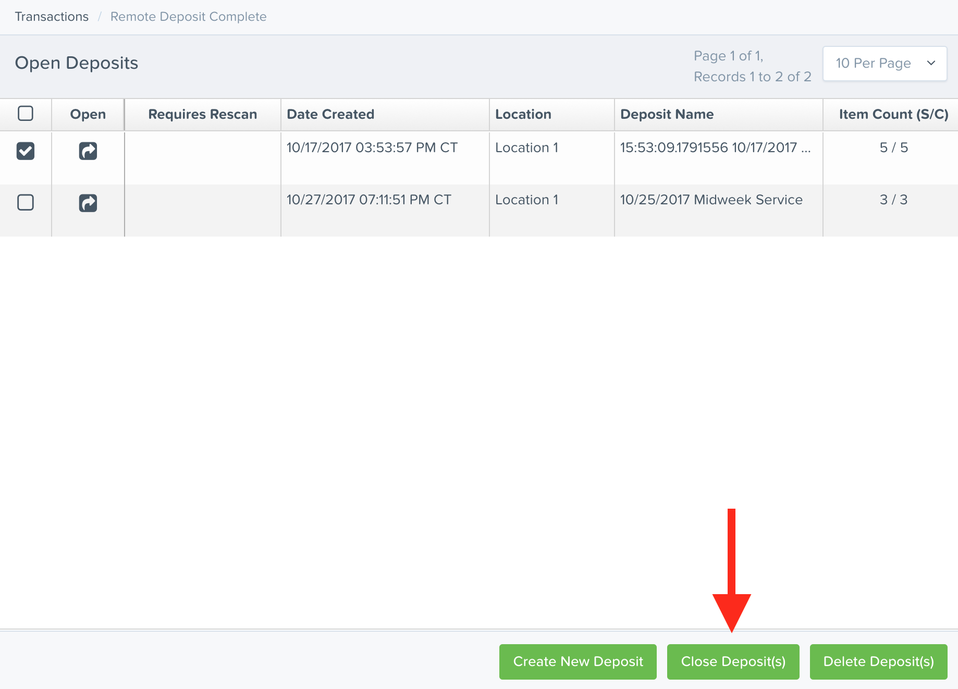
Task: Select Remote Deposit Complete breadcrumb item
Action: point(188,16)
